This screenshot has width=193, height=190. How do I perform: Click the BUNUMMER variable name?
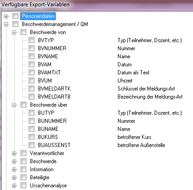click(52, 121)
